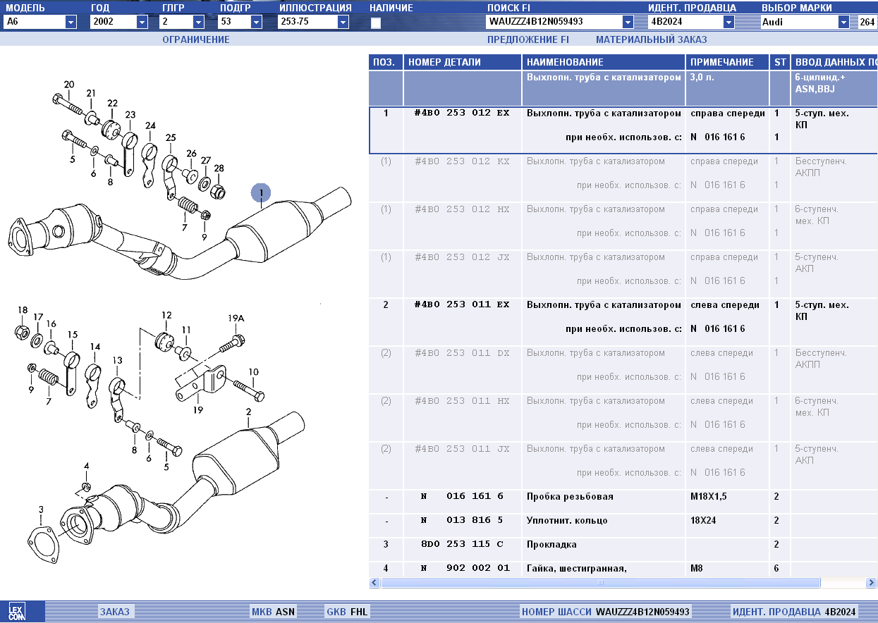Click callout 3 gasket in diagram
This screenshot has height=623, width=878.
(x=41, y=510)
